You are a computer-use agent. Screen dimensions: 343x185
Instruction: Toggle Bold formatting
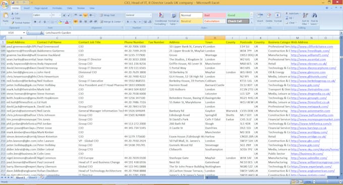[x=35, y=22]
